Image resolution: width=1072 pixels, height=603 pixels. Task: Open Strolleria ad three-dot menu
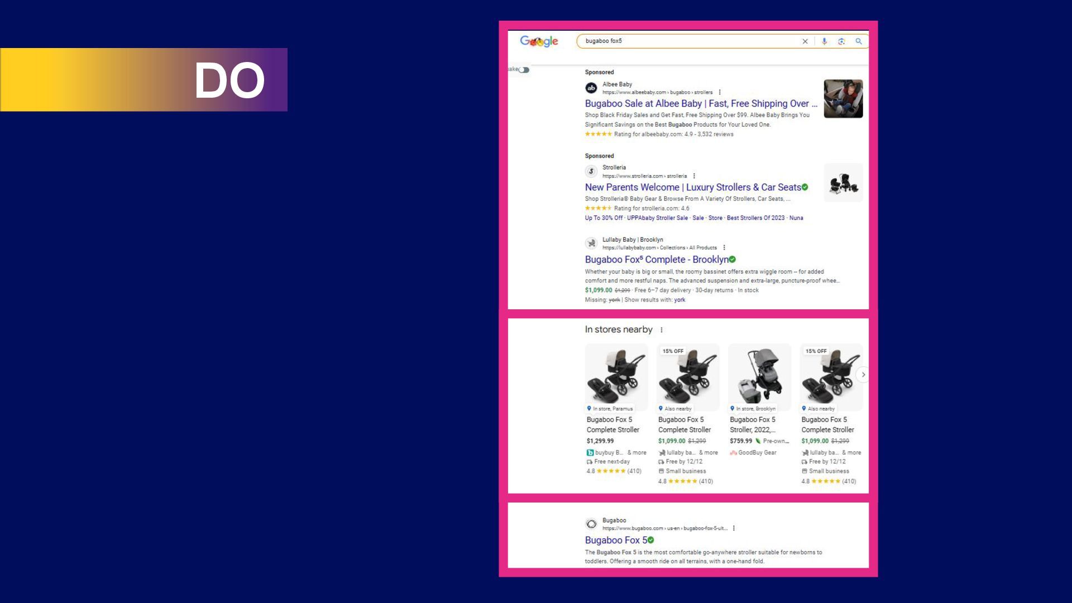(x=694, y=176)
